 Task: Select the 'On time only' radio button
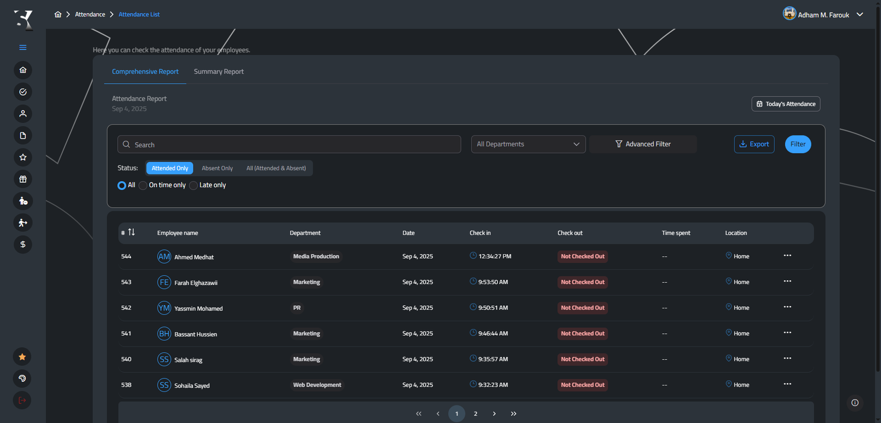[x=143, y=186]
